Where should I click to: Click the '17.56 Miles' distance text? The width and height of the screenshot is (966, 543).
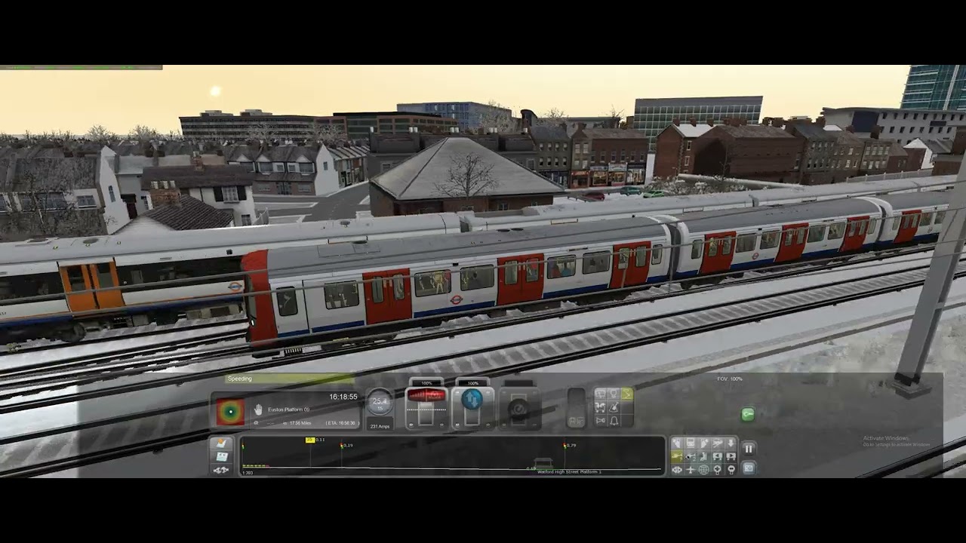[300, 423]
